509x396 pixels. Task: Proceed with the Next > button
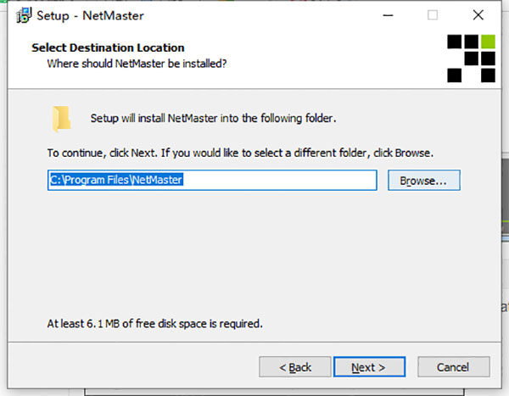pyautogui.click(x=368, y=367)
